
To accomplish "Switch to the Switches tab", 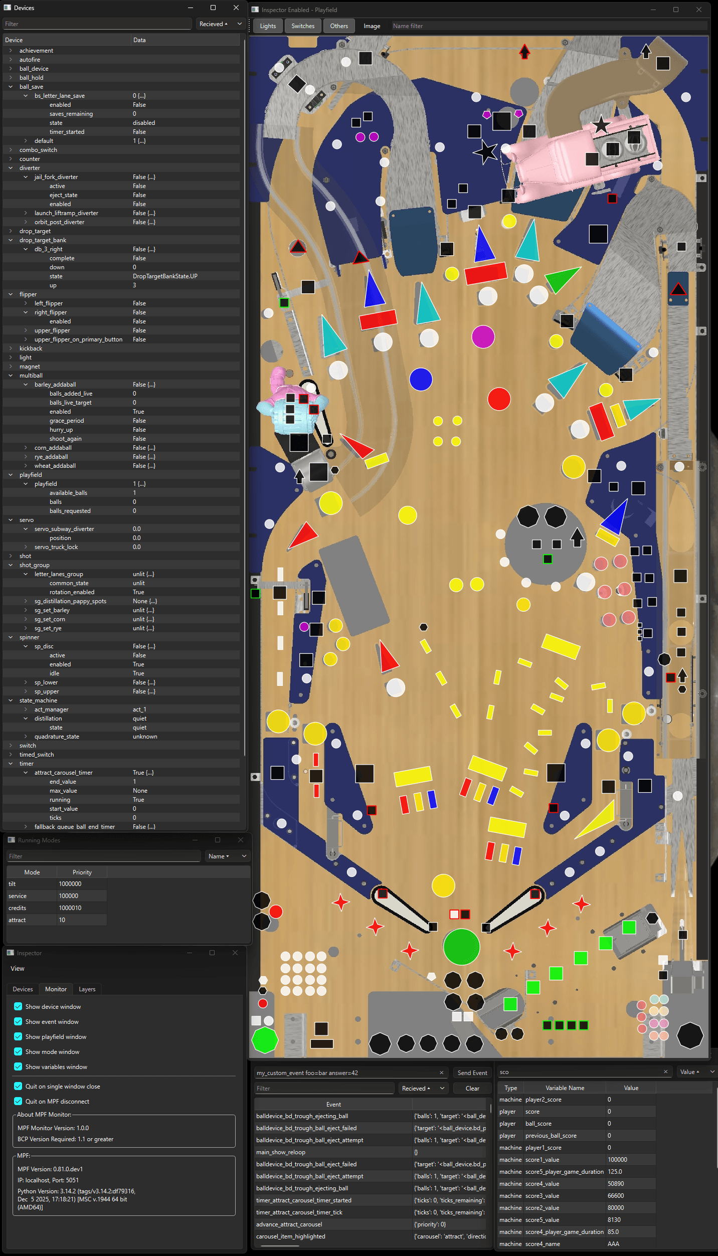I will click(303, 26).
